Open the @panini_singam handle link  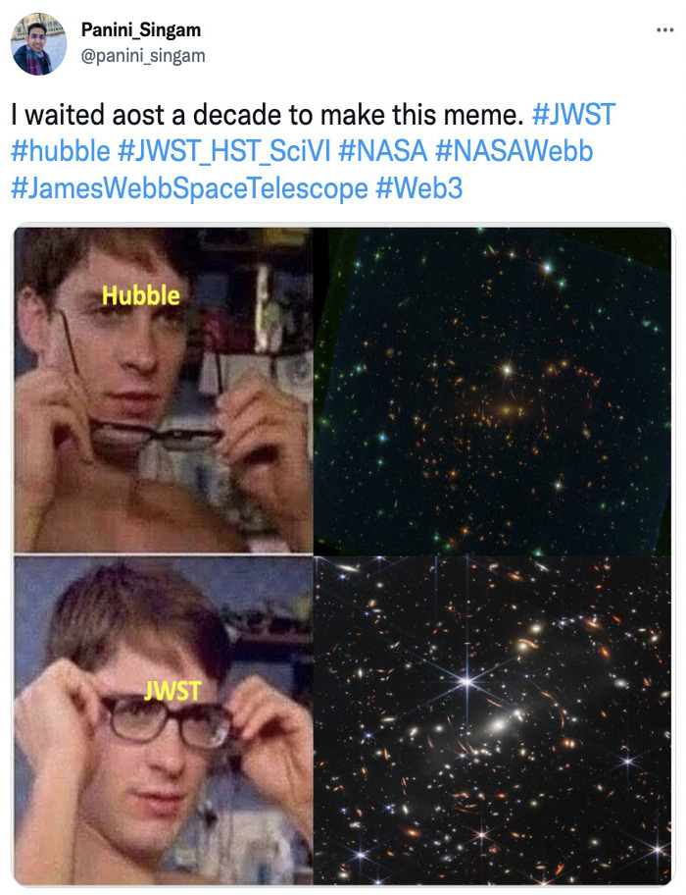[x=143, y=57]
